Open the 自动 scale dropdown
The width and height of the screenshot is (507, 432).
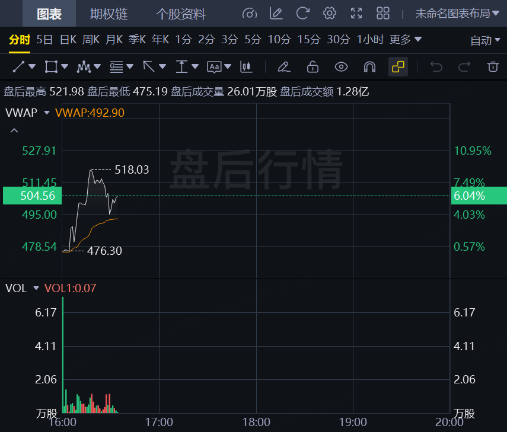coord(485,40)
